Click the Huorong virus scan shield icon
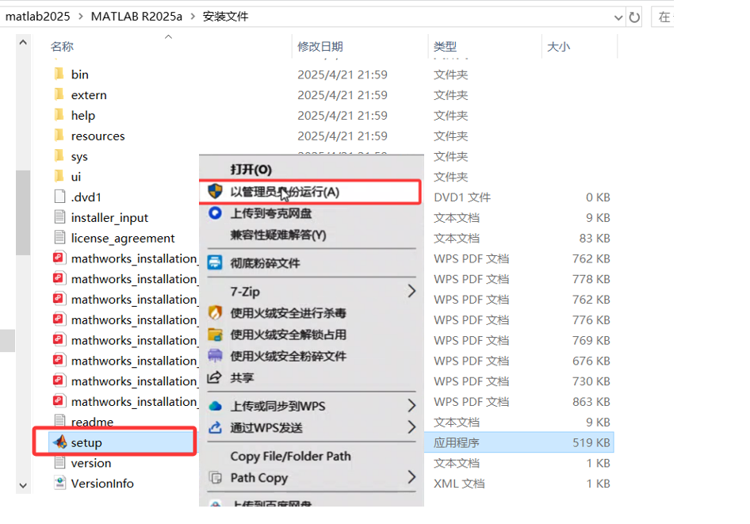This screenshot has width=750, height=524. tap(215, 312)
